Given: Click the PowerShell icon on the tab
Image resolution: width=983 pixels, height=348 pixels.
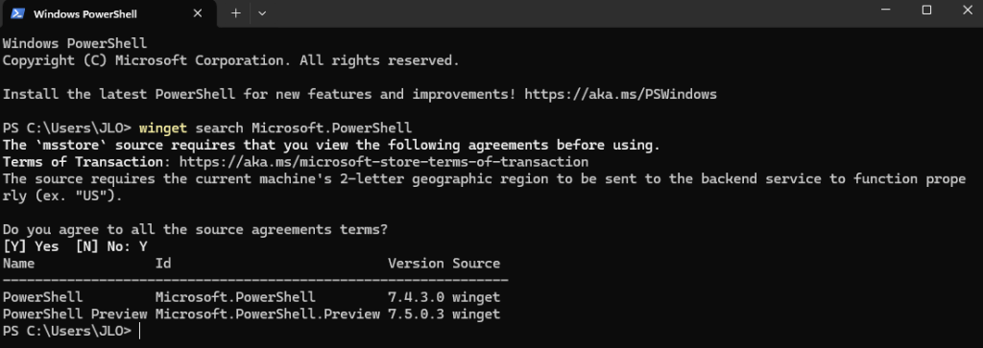Looking at the screenshot, I should click(17, 13).
